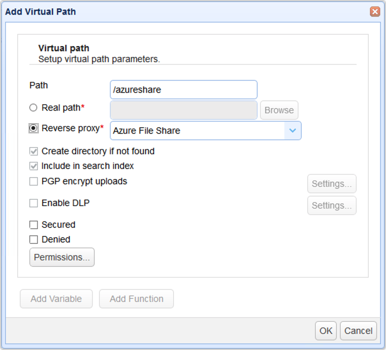
Task: Select the Reverse proxy radio button
Action: point(33,129)
